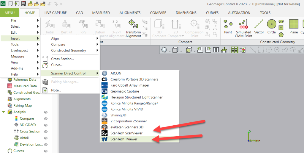Click the folder icon with gear
This screenshot has height=153, width=304.
[43, 4]
